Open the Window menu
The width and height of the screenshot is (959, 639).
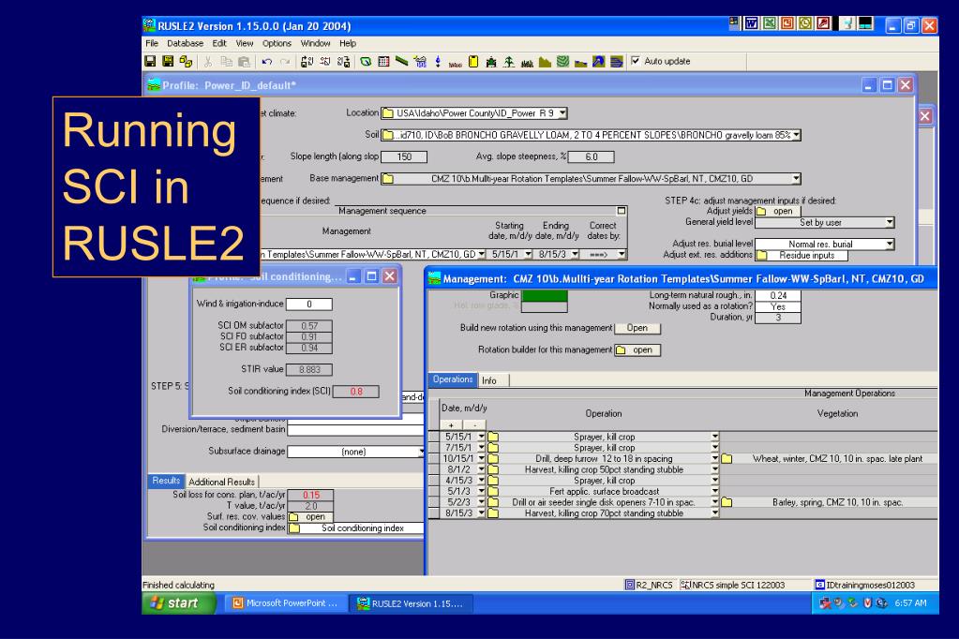point(316,43)
